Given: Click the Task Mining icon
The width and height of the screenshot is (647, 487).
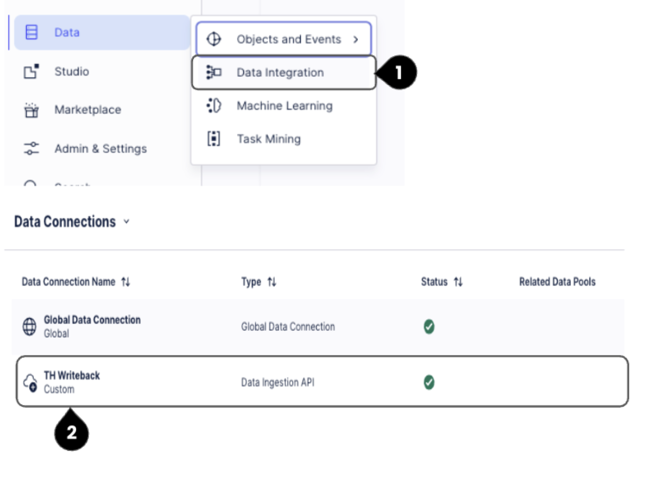Looking at the screenshot, I should pos(214,139).
